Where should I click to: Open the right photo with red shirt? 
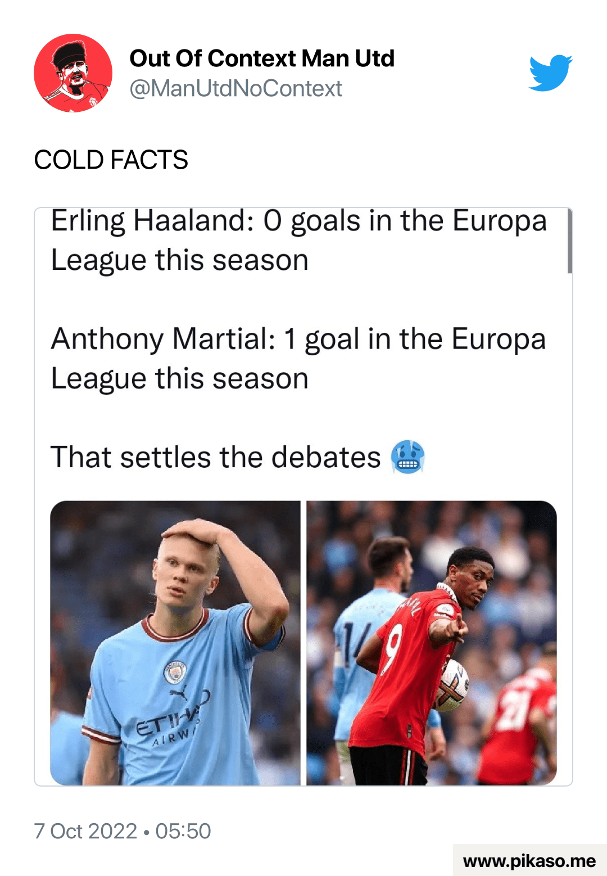tap(432, 643)
